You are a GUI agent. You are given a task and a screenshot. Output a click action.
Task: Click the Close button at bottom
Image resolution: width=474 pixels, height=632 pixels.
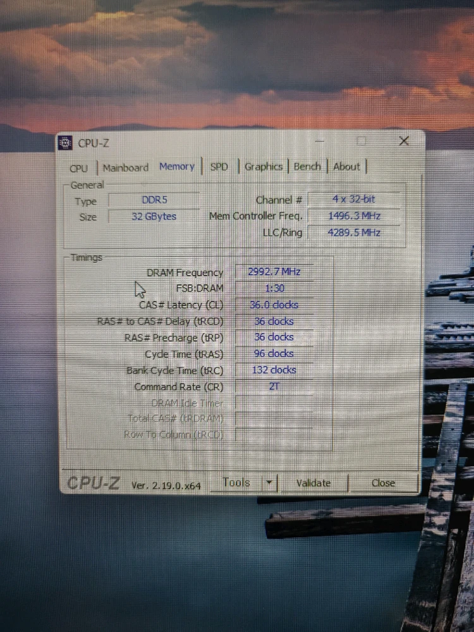pos(383,483)
